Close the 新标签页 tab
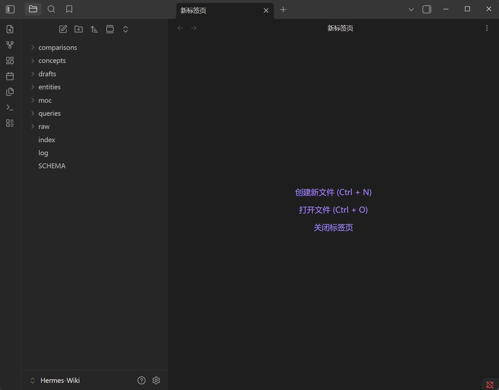 [266, 10]
